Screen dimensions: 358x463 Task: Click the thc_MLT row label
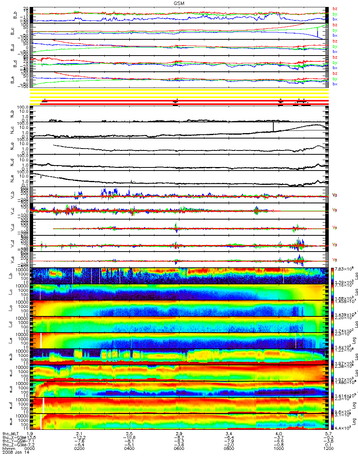(x=11, y=434)
